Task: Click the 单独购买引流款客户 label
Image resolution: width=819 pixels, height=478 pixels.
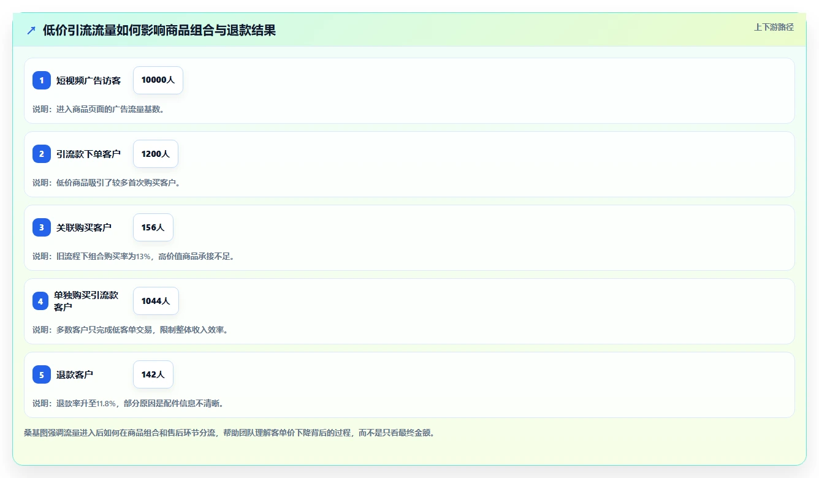Action: (86, 301)
